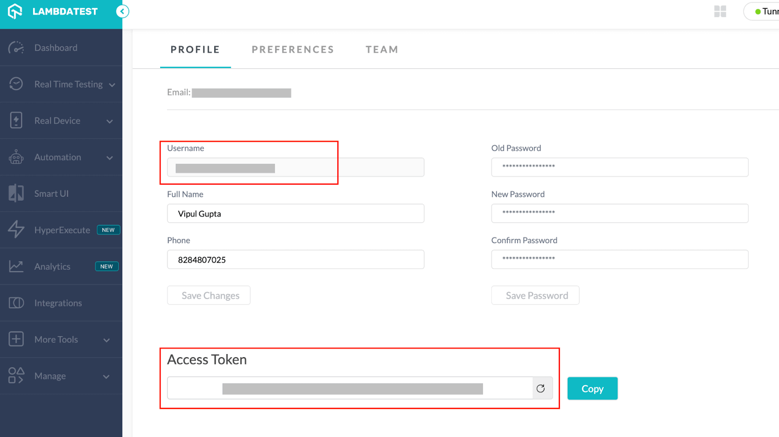Click the Username input field
This screenshot has height=437, width=779.
(x=296, y=167)
